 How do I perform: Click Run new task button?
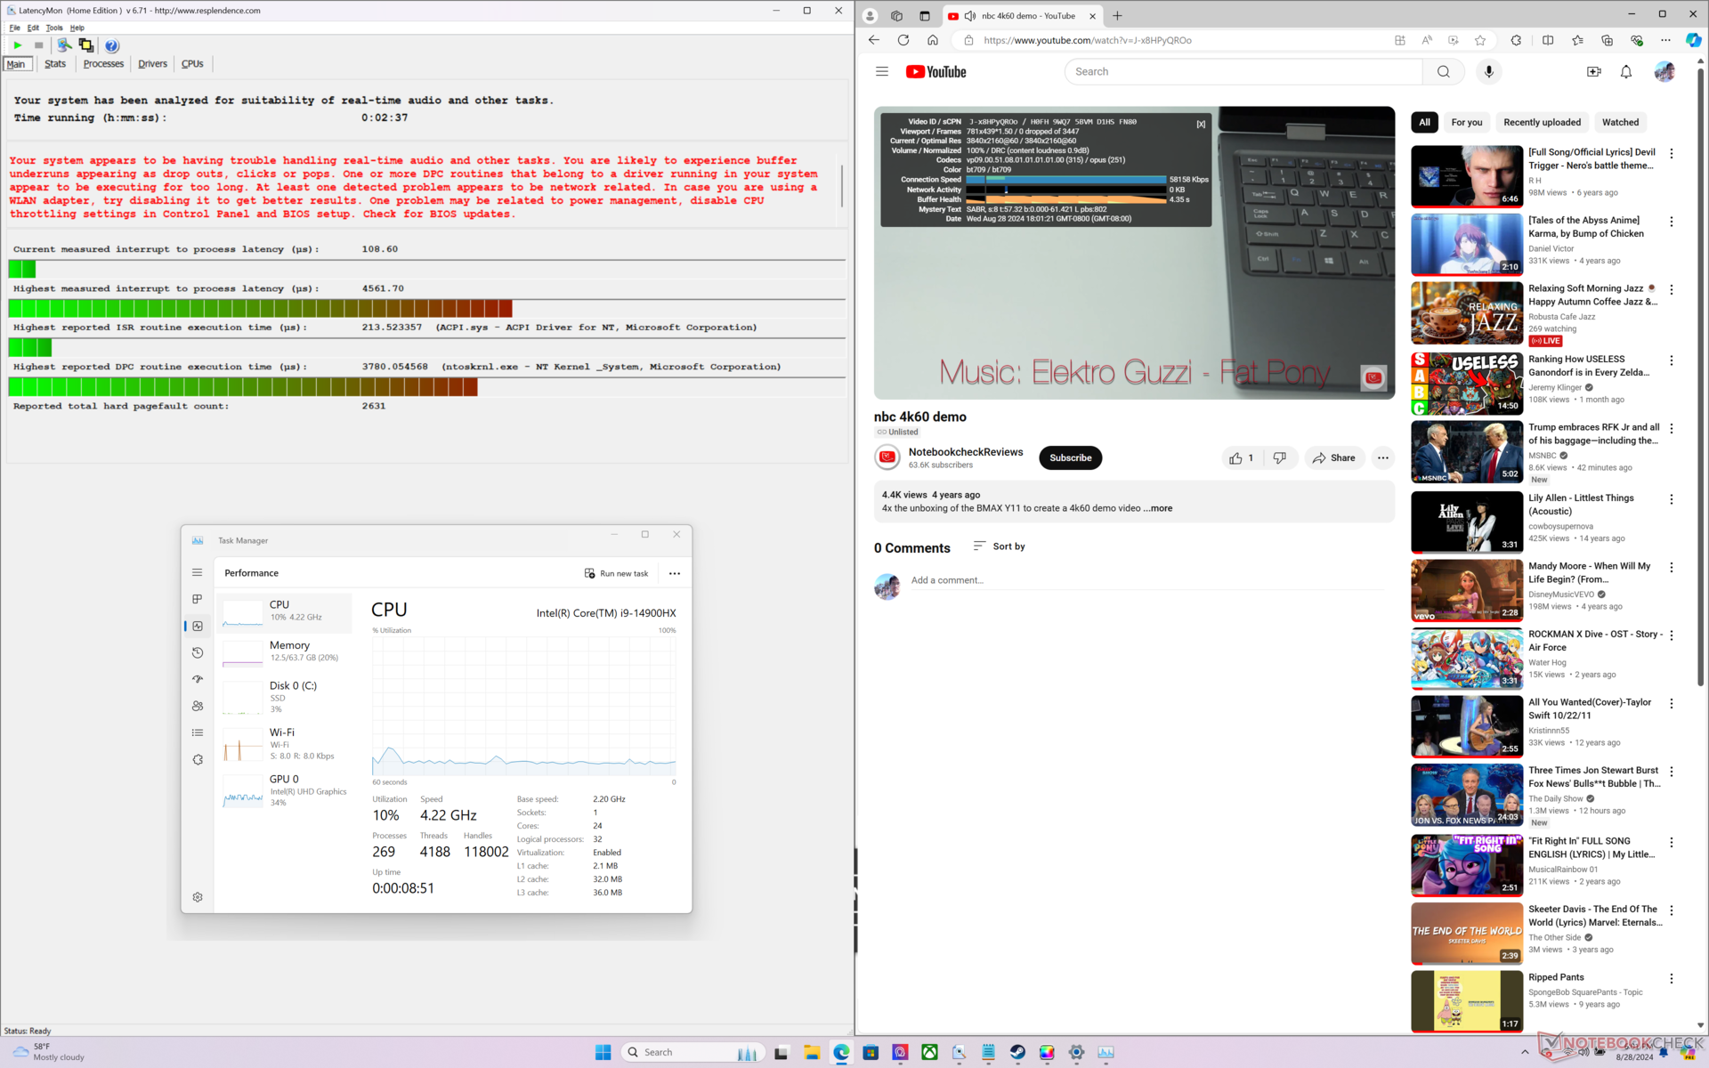pyautogui.click(x=616, y=573)
